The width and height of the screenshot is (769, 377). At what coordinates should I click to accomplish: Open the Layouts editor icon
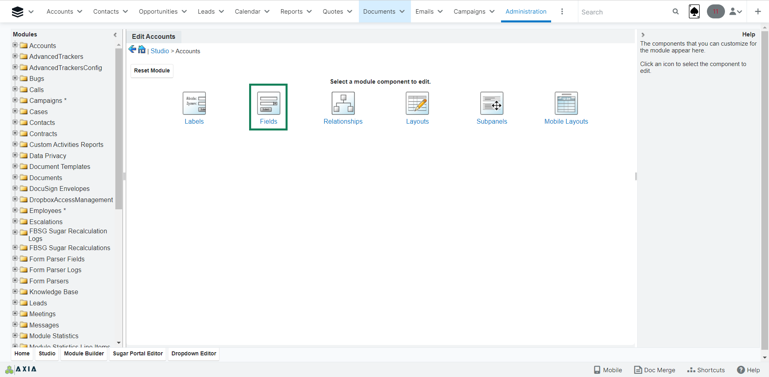[x=417, y=103]
